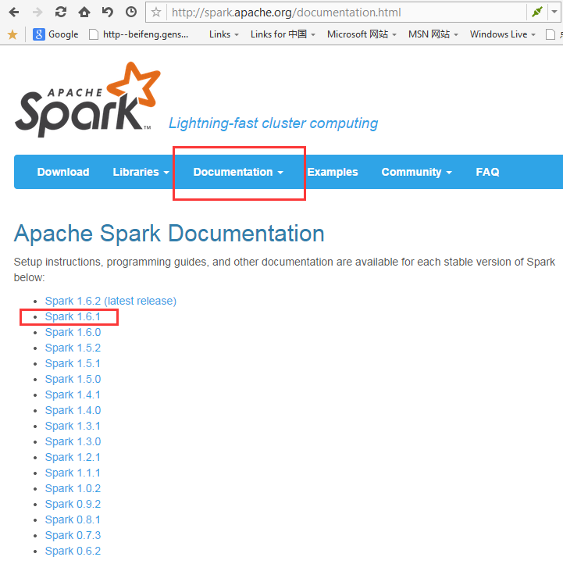Bookmark this page with the star icon
Image resolution: width=563 pixels, height=564 pixels.
coord(156,12)
